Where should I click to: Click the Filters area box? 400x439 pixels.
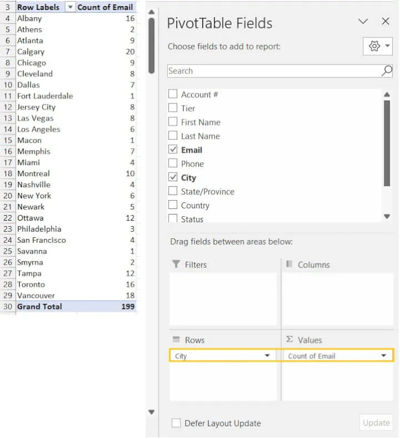(x=223, y=299)
